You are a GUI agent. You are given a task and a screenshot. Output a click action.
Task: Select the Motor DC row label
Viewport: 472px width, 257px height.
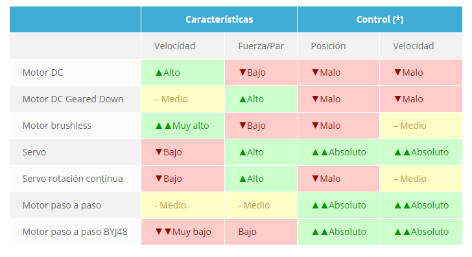click(x=43, y=73)
